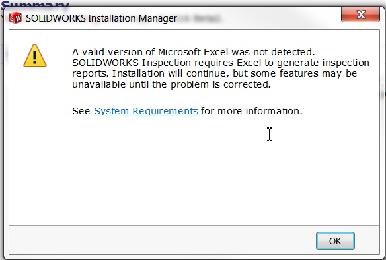Click the yellow warning triangle icon

[35, 55]
